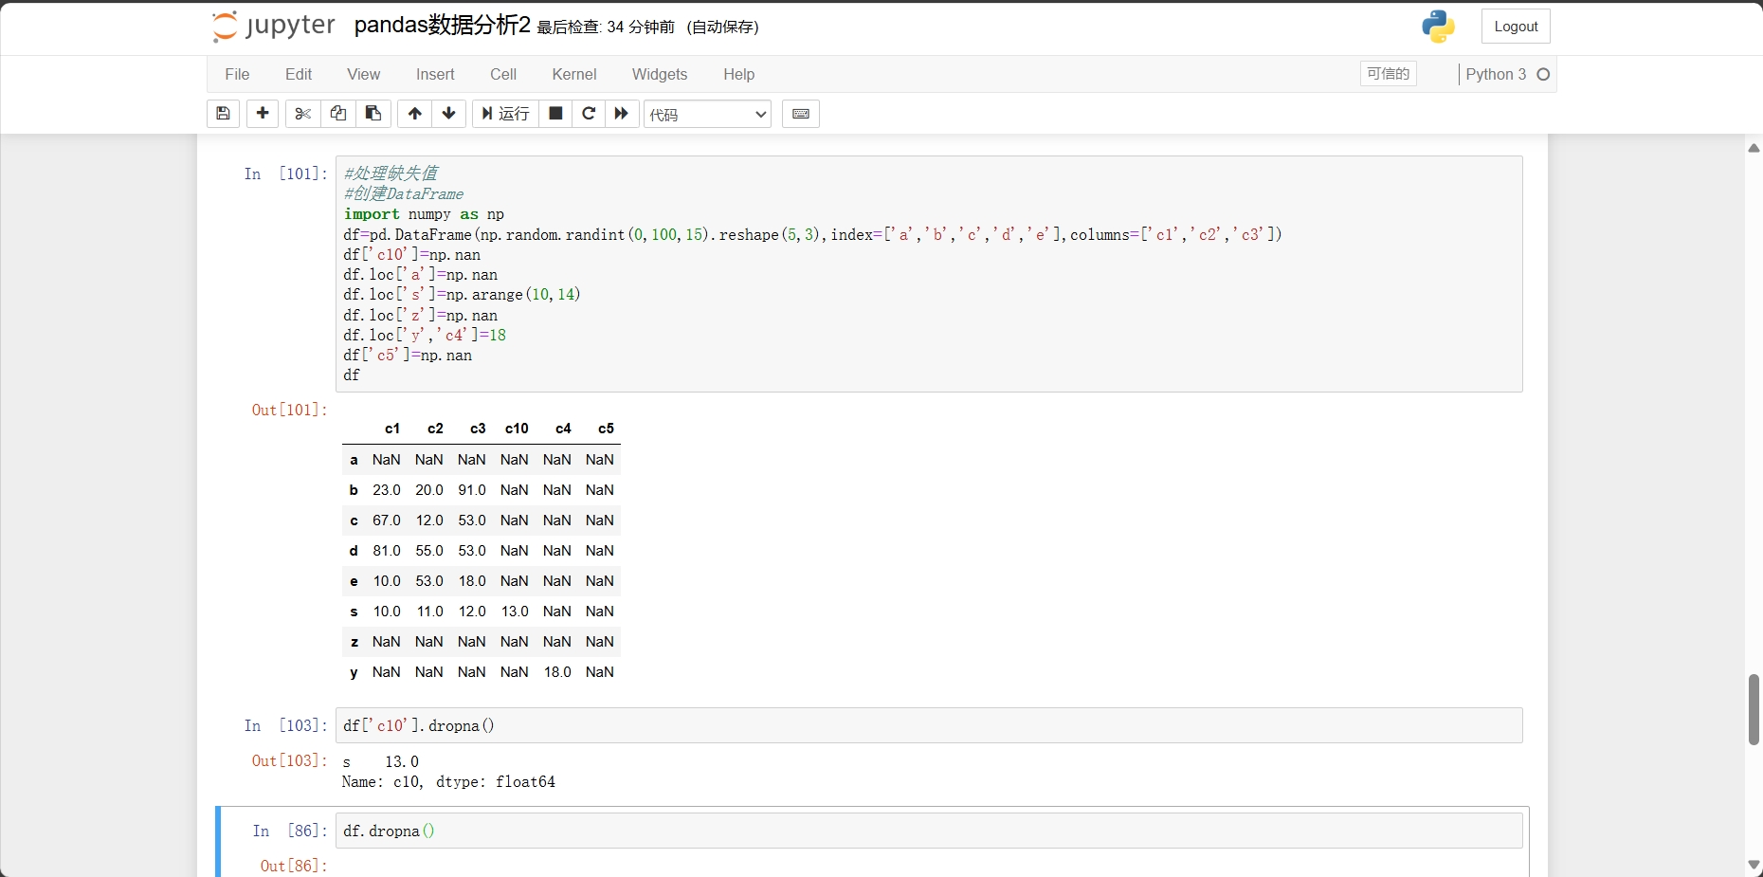Click the 'Name: c10, dtype: float64' output line

pyautogui.click(x=448, y=782)
